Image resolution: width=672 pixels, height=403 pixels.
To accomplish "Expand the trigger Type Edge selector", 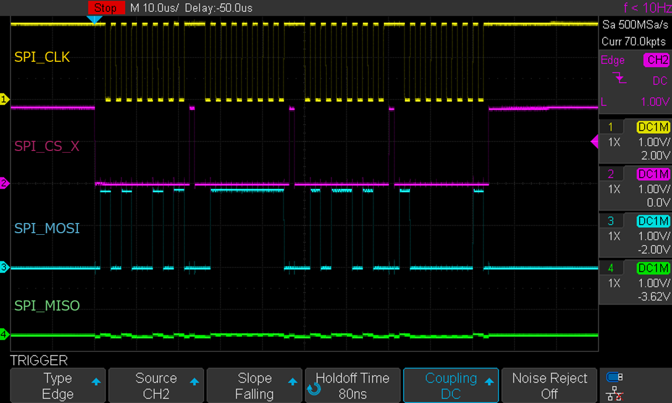I will pyautogui.click(x=58, y=385).
